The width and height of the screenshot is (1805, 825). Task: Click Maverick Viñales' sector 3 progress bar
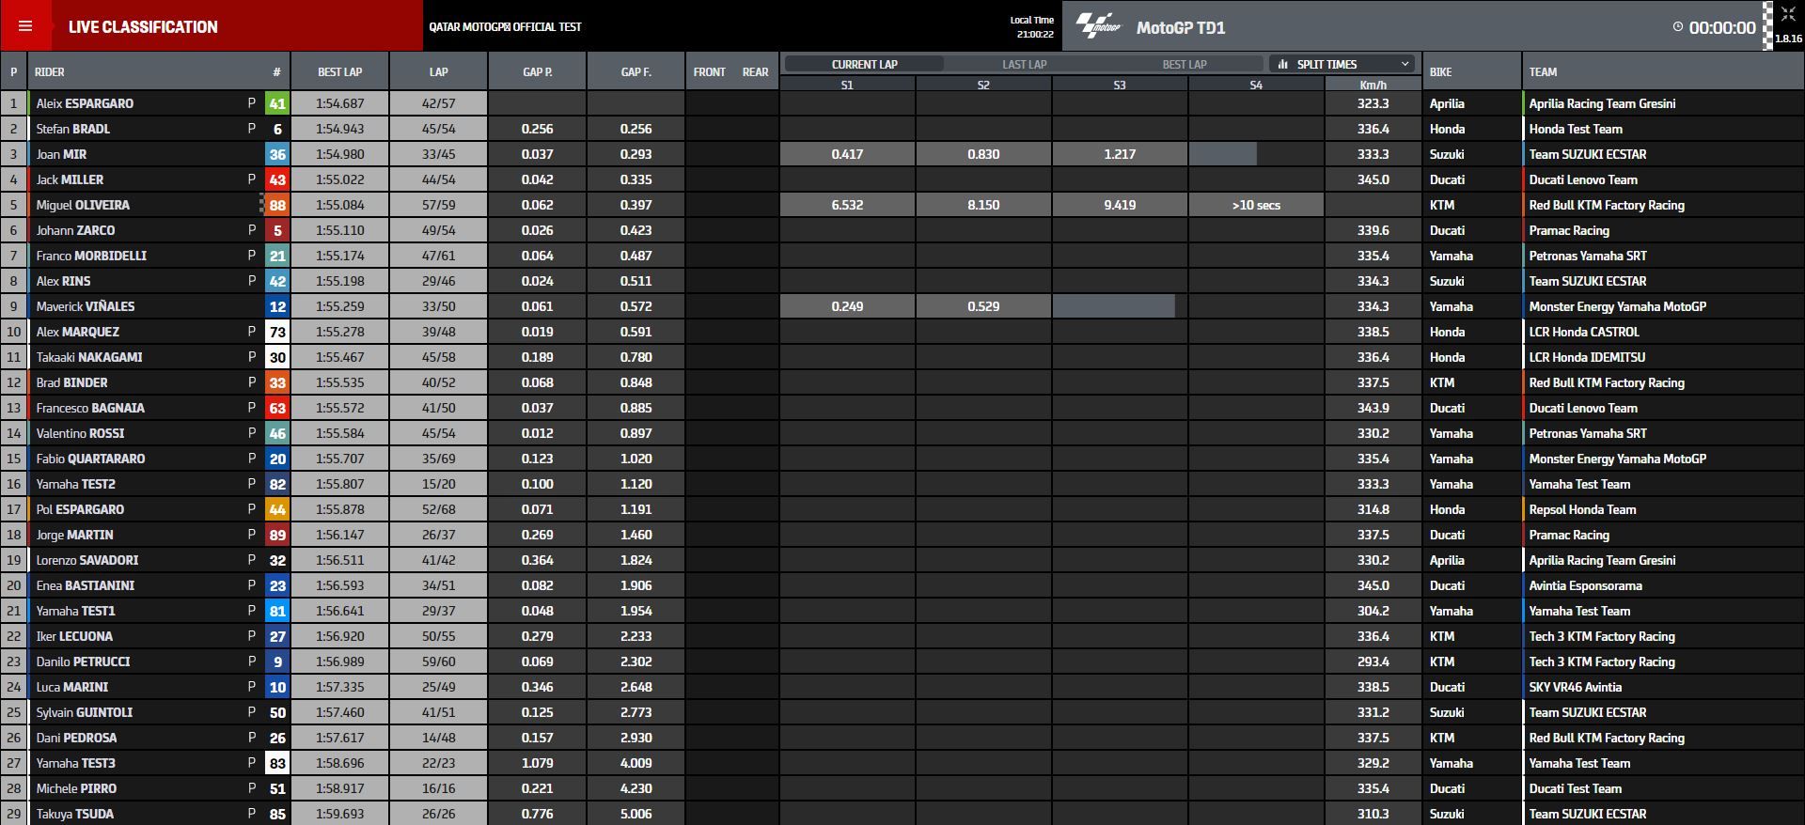point(1114,306)
